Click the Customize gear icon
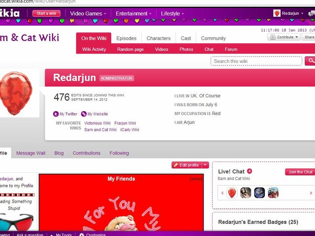The height and width of the screenshot is (236, 315). [x=82, y=235]
